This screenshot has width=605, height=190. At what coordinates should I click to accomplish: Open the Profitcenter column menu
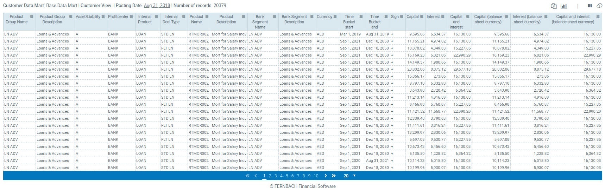coord(131,17)
